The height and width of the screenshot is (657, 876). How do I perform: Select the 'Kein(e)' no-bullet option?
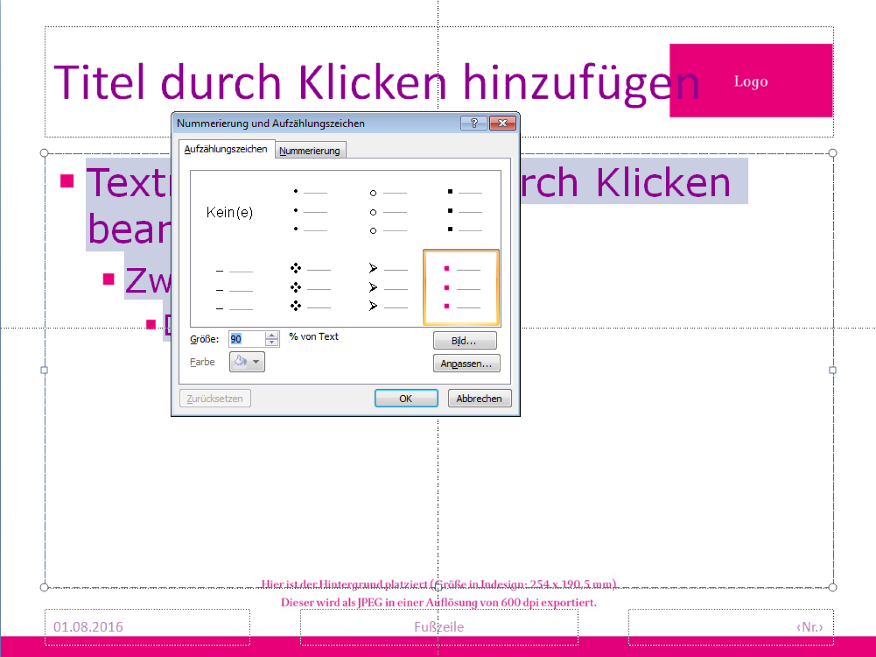(229, 212)
